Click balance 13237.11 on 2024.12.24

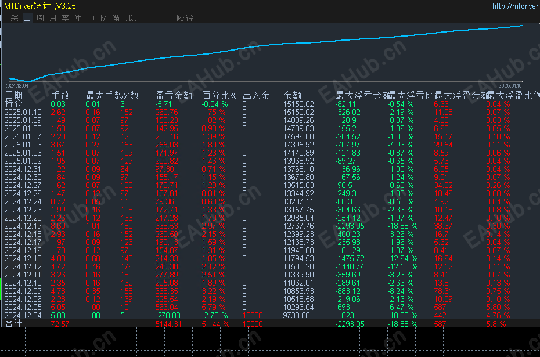coord(298,202)
